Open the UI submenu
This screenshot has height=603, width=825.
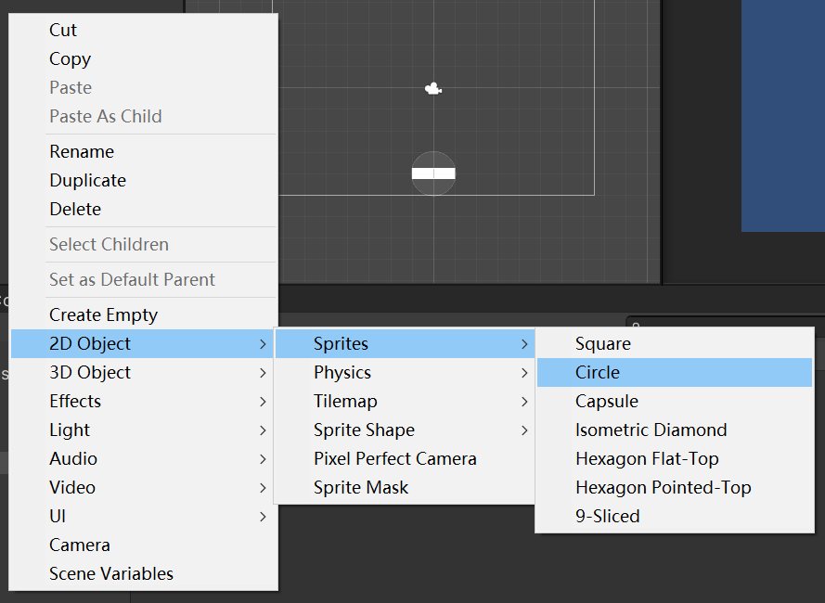[58, 517]
